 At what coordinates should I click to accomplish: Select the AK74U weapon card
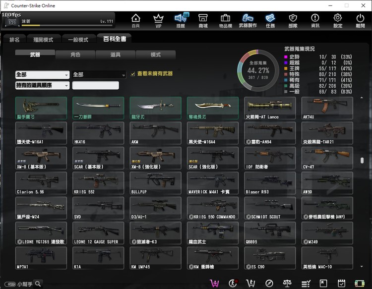tap(327, 108)
